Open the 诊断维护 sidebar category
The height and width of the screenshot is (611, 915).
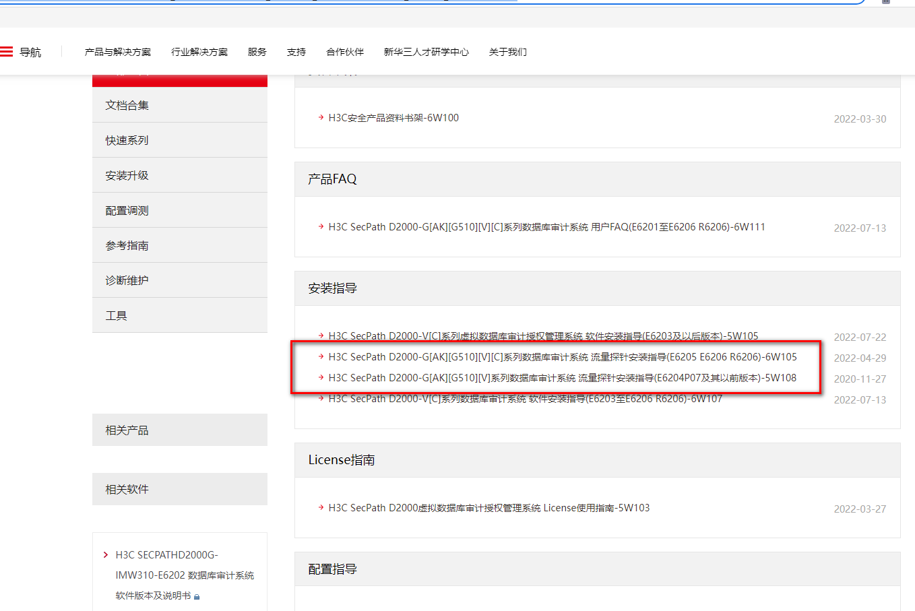pos(180,280)
